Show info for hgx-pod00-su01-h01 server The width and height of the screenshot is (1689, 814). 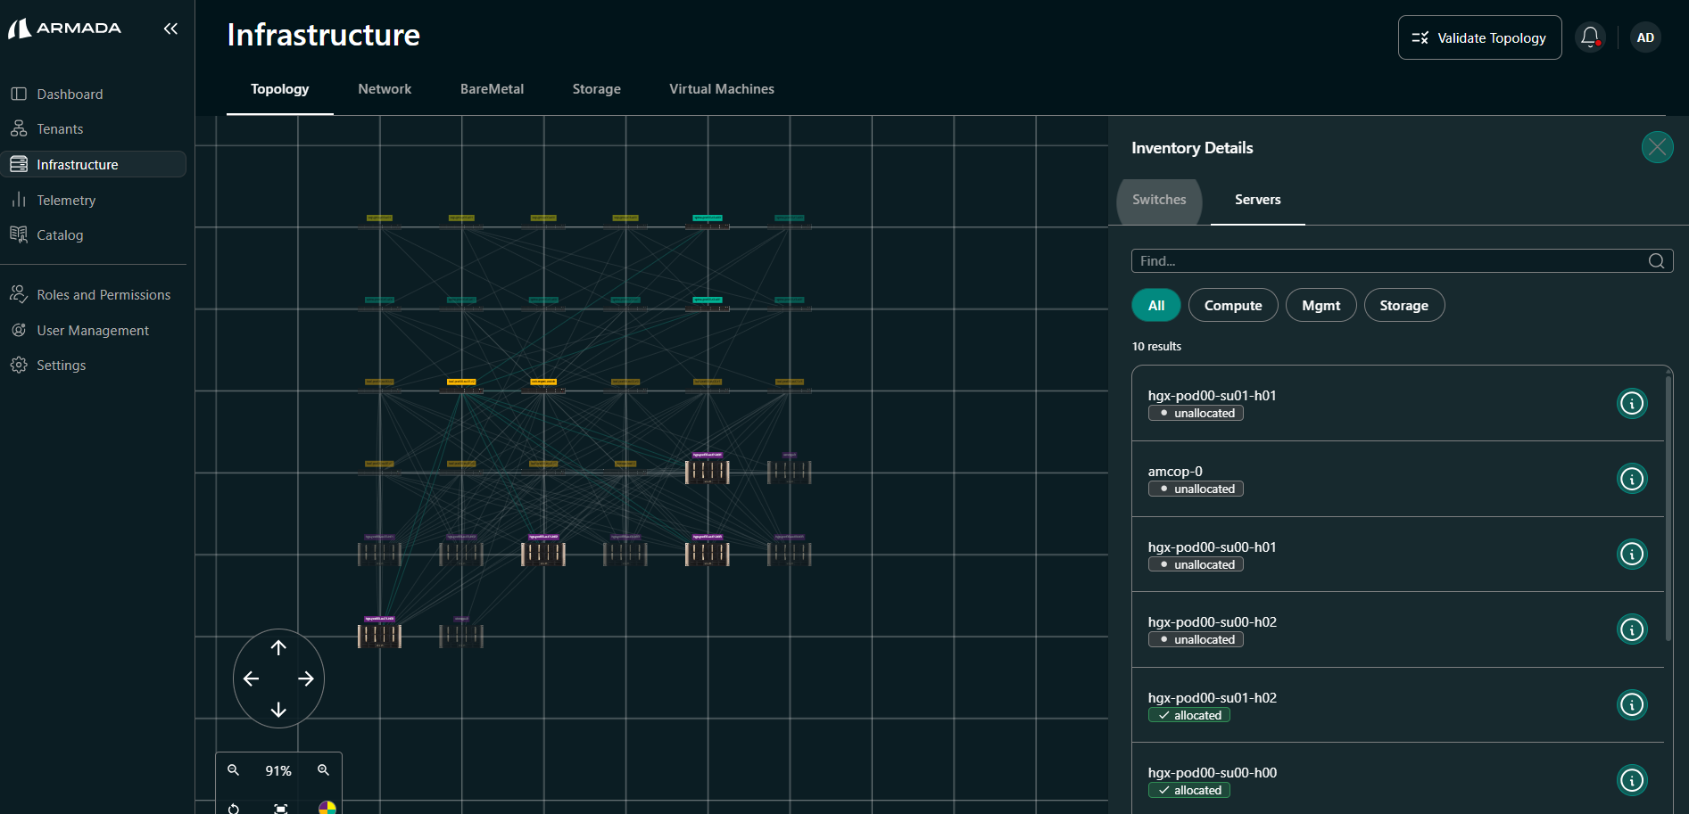point(1631,403)
